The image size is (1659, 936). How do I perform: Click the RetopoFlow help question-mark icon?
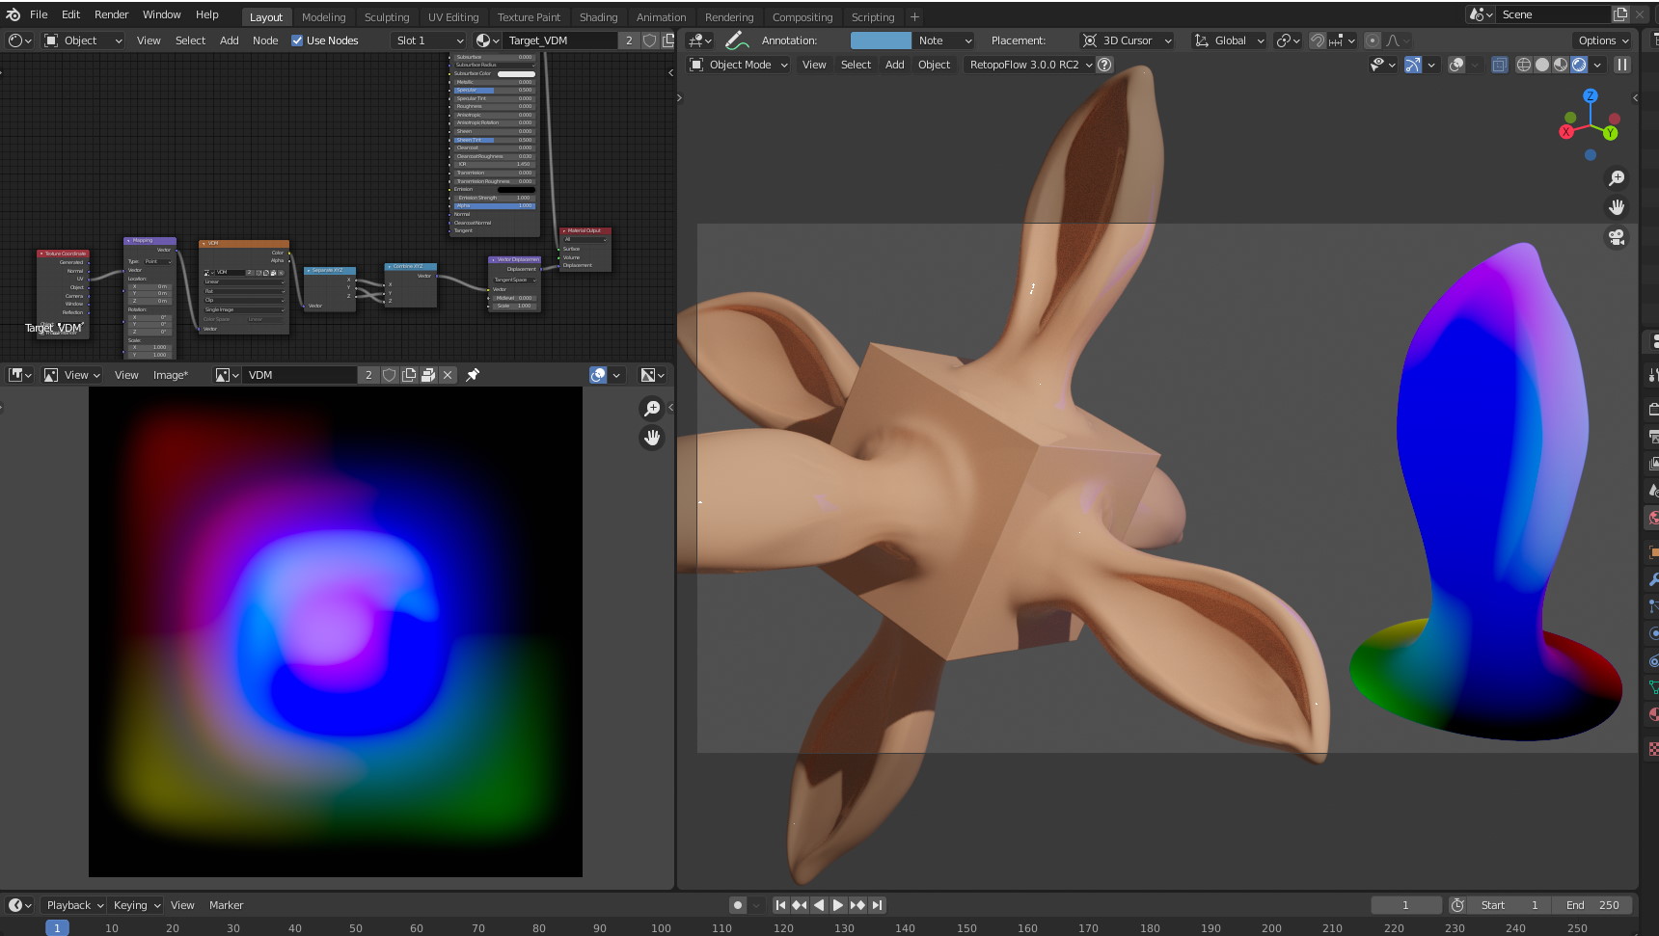click(x=1105, y=65)
